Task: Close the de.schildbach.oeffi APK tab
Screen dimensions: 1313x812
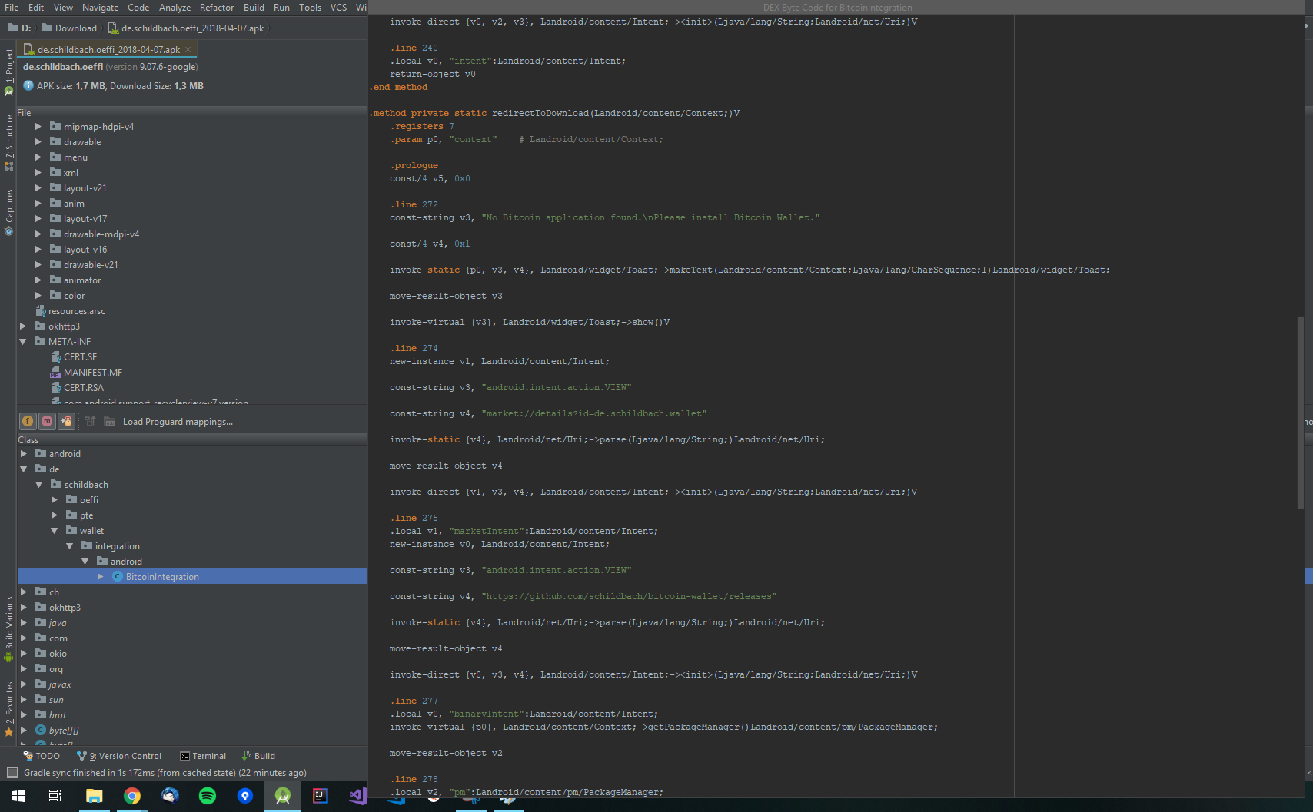Action: (x=188, y=49)
